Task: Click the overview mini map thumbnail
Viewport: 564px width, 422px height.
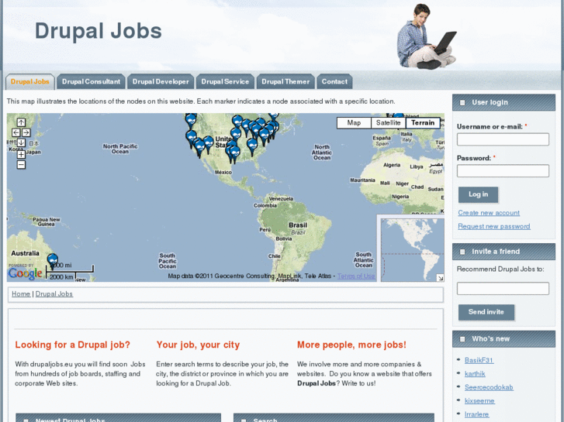Action: click(412, 250)
